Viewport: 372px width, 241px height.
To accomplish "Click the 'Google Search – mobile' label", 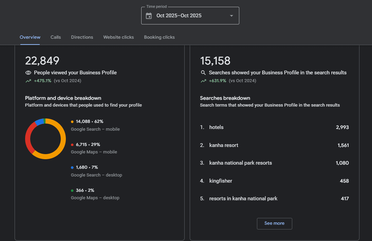I will [95, 129].
